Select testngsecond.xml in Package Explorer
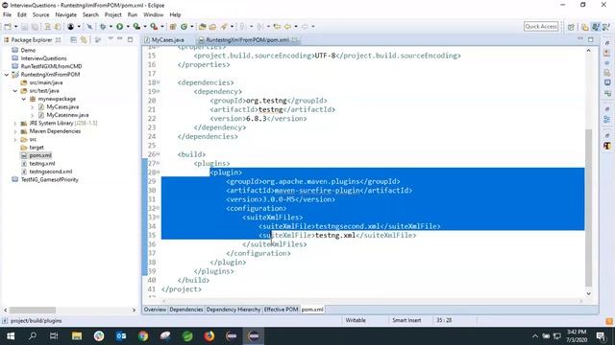Screen dimensions: 615x345 coord(51,172)
